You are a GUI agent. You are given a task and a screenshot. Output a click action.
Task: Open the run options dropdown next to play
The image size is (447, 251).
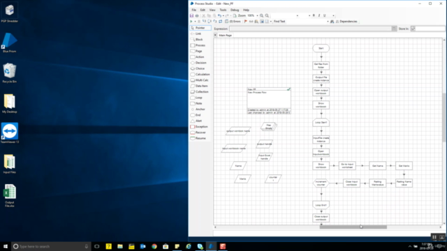tap(195, 22)
